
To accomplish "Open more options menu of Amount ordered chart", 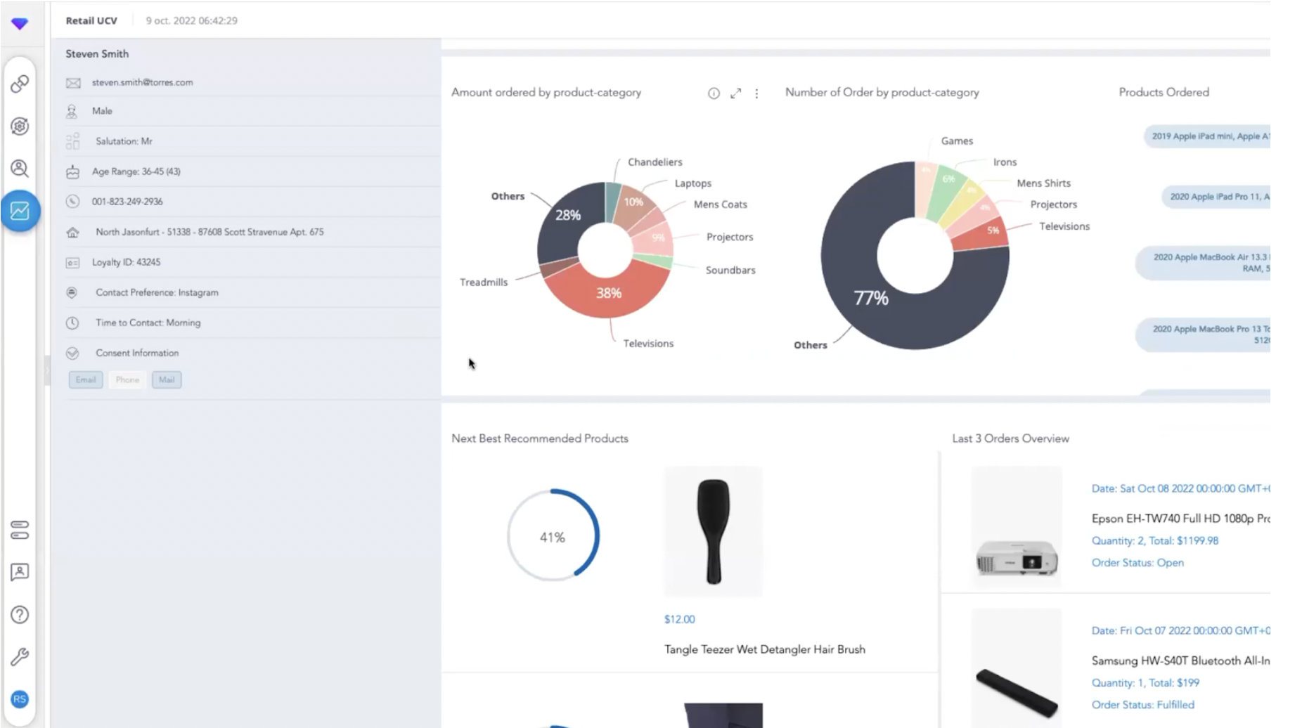I will pos(756,93).
